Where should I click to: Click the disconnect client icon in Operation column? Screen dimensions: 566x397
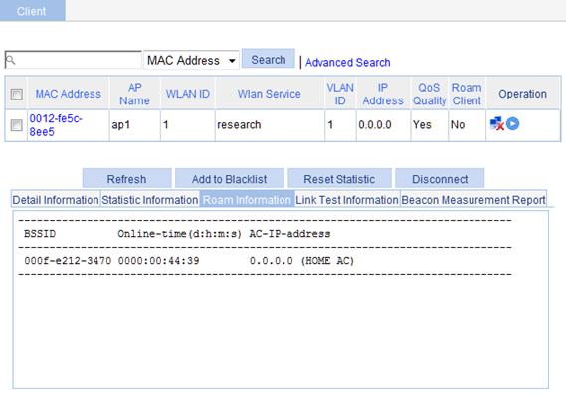pos(496,124)
